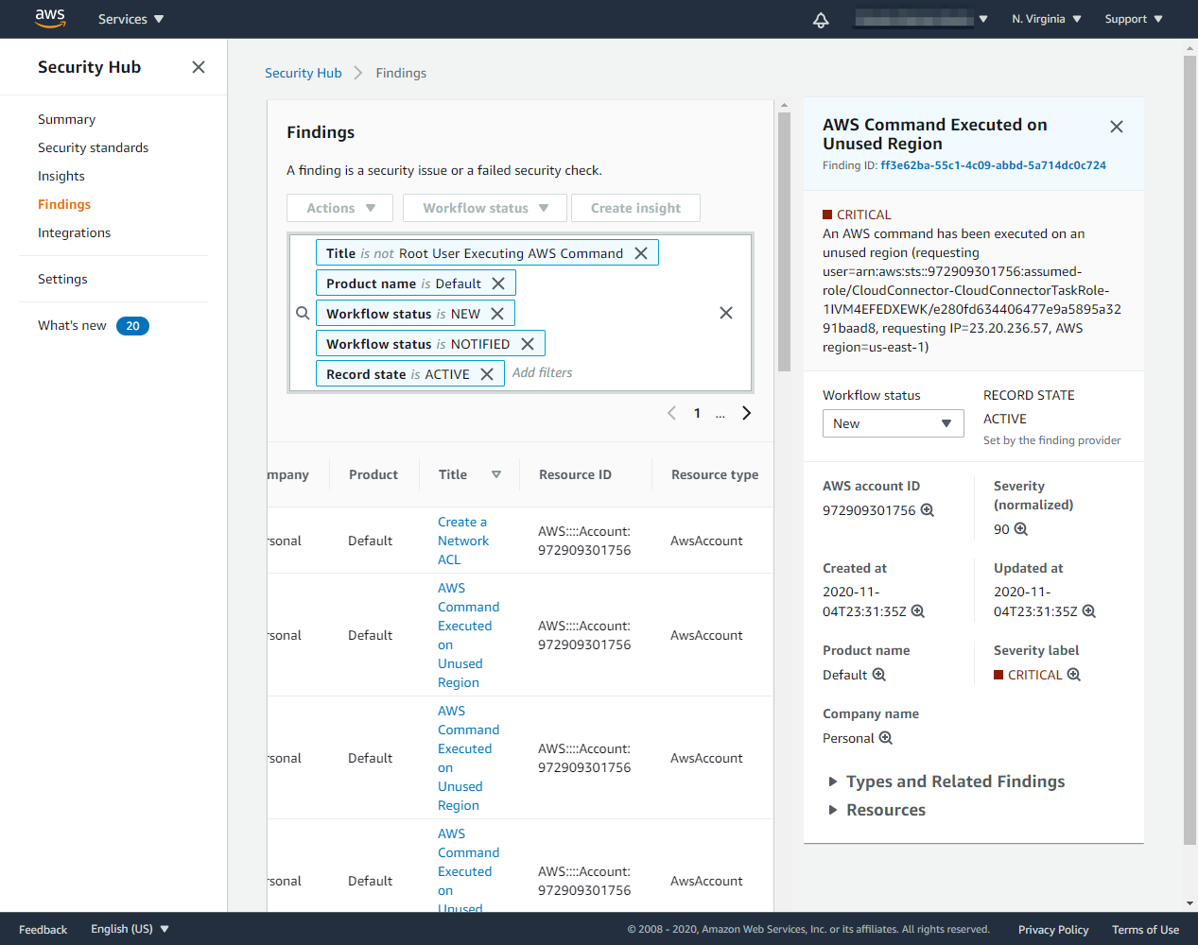The image size is (1198, 945).
Task: Open Integrations in the sidebar
Action: tap(74, 232)
